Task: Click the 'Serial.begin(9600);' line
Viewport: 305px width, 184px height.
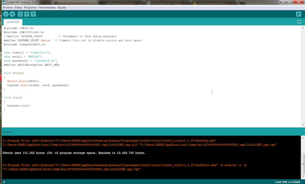Action: 23,81
